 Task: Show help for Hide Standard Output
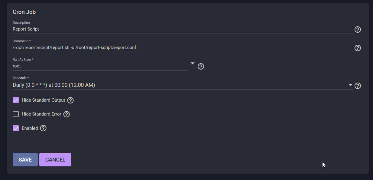[x=70, y=100]
